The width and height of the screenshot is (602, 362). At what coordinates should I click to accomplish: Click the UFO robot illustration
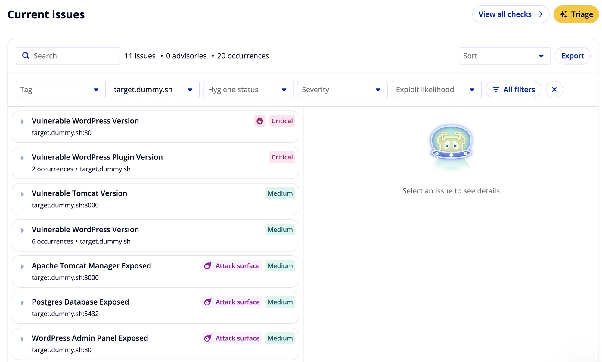tap(451, 147)
